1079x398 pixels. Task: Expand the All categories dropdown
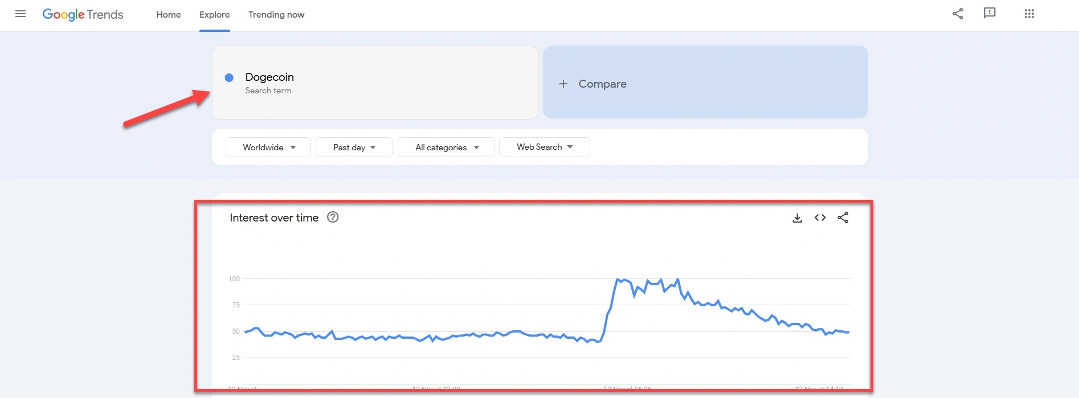coord(446,147)
